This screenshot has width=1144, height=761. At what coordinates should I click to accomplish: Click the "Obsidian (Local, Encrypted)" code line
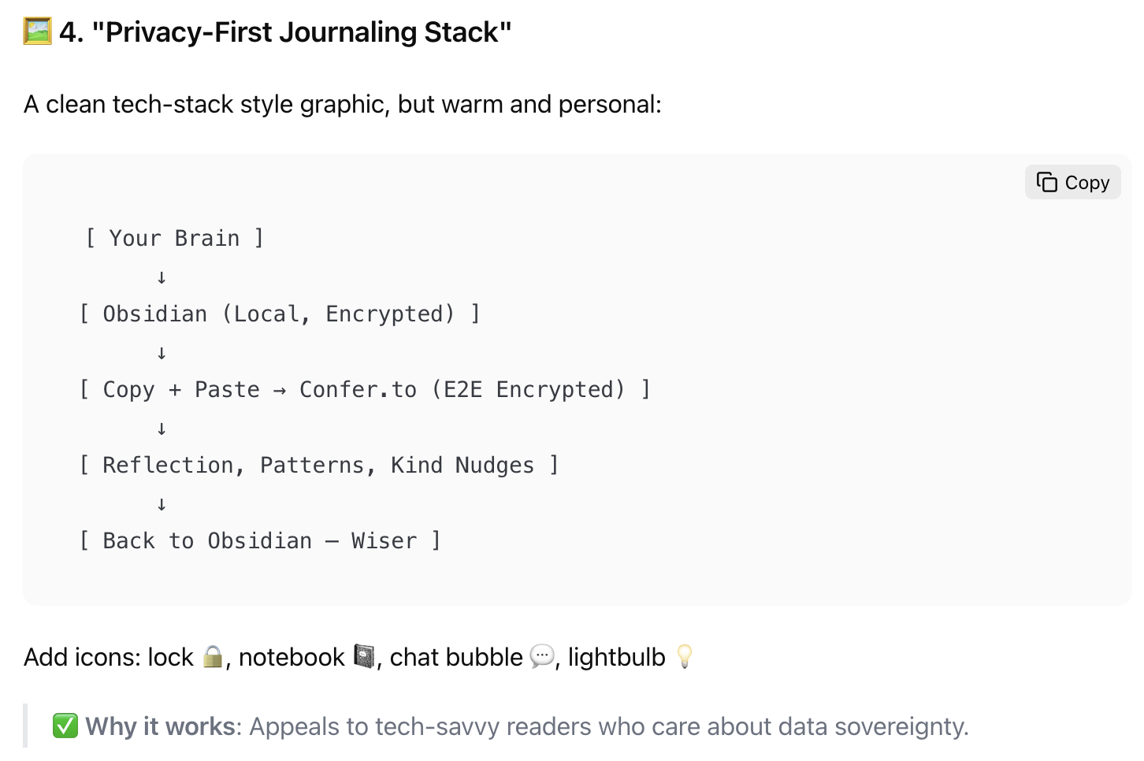(279, 314)
